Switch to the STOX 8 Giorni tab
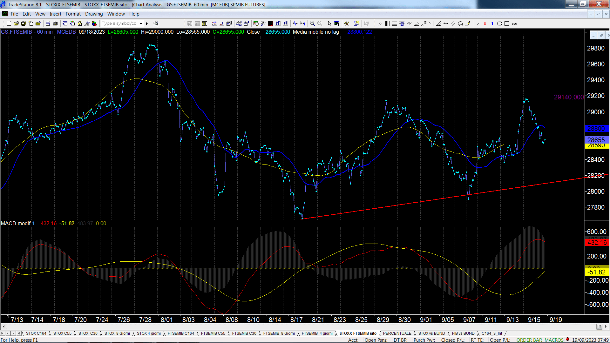610x343 pixels. [x=117, y=333]
